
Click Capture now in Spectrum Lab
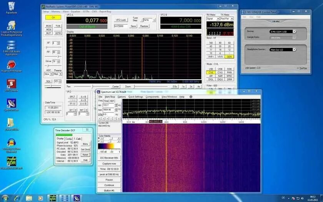pyautogui.click(x=109, y=164)
